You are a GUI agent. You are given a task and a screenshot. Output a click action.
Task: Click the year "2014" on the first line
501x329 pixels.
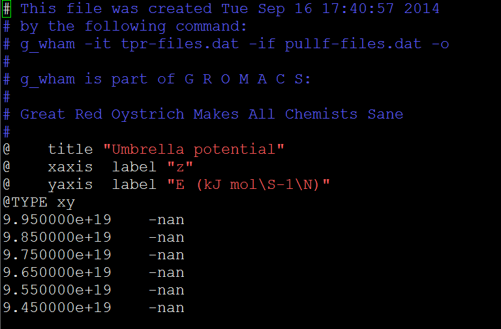tap(421, 9)
